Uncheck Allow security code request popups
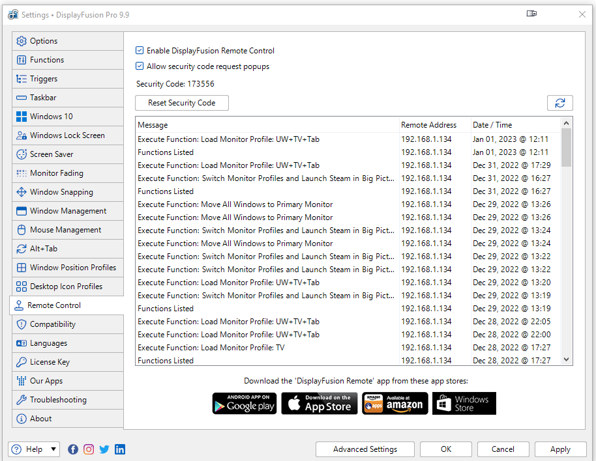This screenshot has height=461, width=596. [140, 66]
